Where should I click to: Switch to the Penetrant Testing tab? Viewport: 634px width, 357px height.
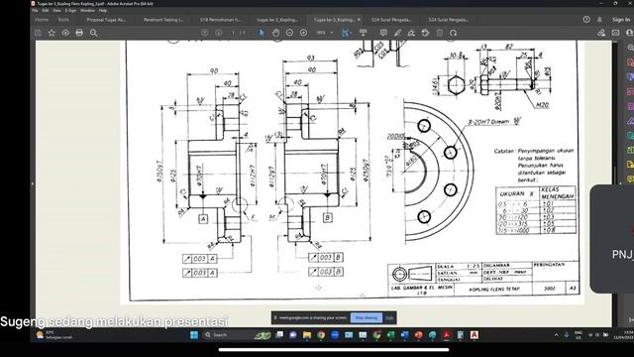pyautogui.click(x=162, y=20)
